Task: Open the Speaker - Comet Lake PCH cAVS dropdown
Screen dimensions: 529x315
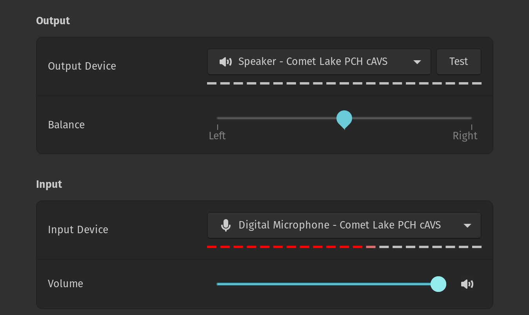Action: tap(319, 61)
